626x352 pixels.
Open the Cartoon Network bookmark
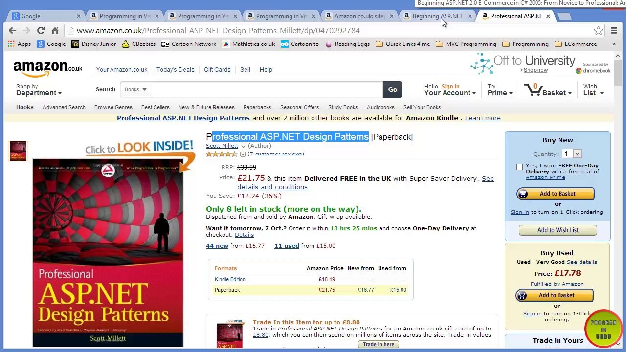tap(189, 44)
